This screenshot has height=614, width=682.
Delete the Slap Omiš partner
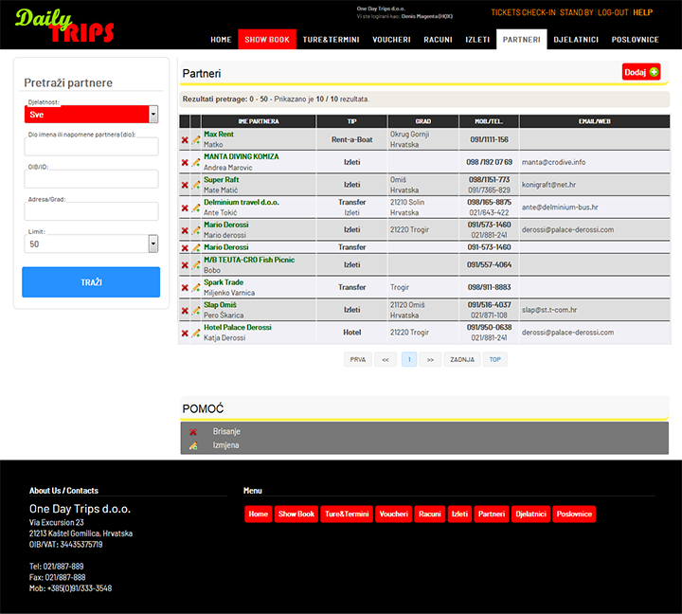(185, 310)
